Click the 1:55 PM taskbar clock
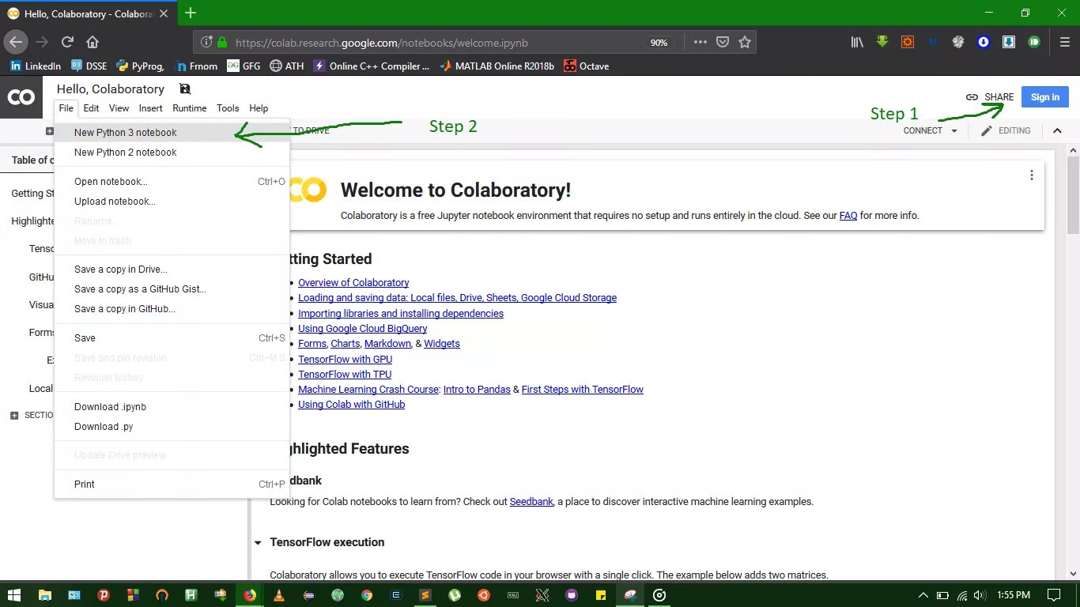 1014,595
